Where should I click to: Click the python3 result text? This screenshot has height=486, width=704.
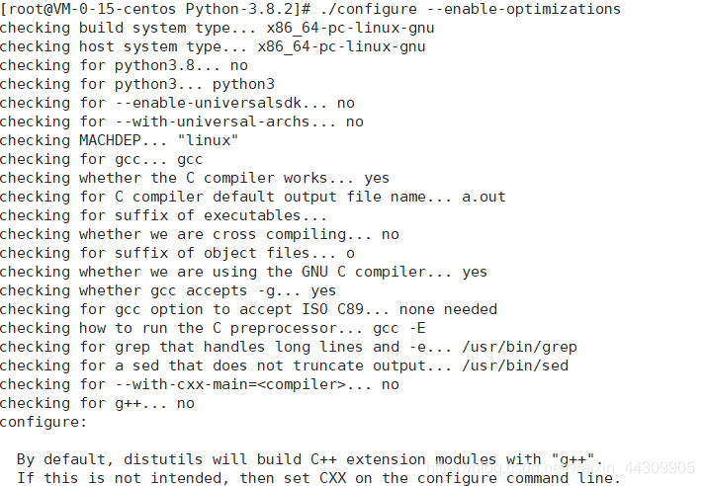pos(243,85)
